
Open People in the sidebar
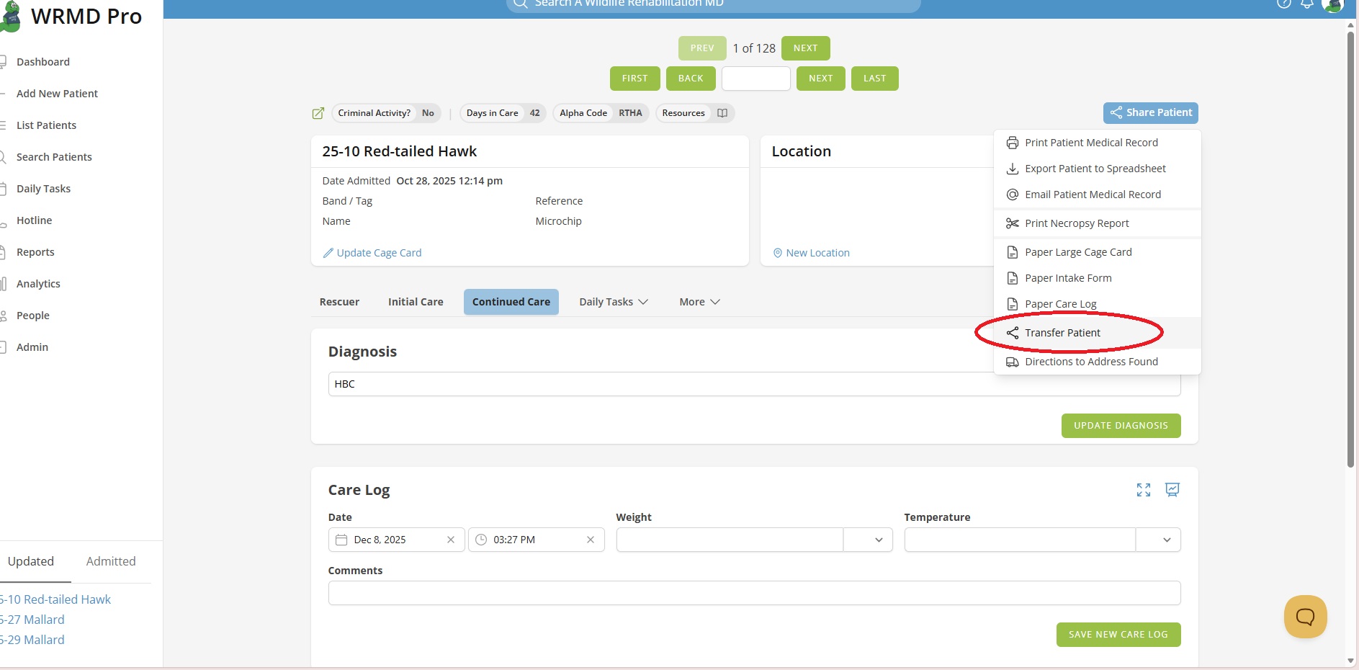[x=33, y=316]
